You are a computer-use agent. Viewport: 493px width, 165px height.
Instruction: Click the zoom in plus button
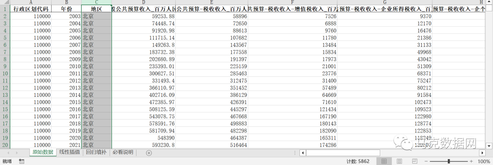[x=471, y=161]
